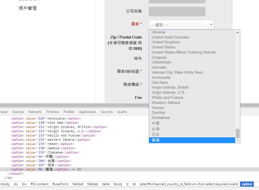Click the 公司名稱 input field
The image size is (259, 190).
177,12
